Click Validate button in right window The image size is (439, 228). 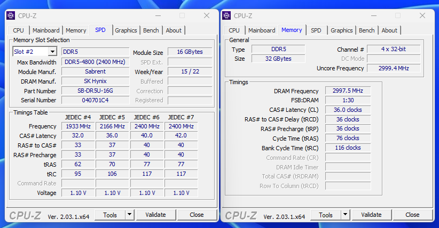pyautogui.click(x=372, y=215)
